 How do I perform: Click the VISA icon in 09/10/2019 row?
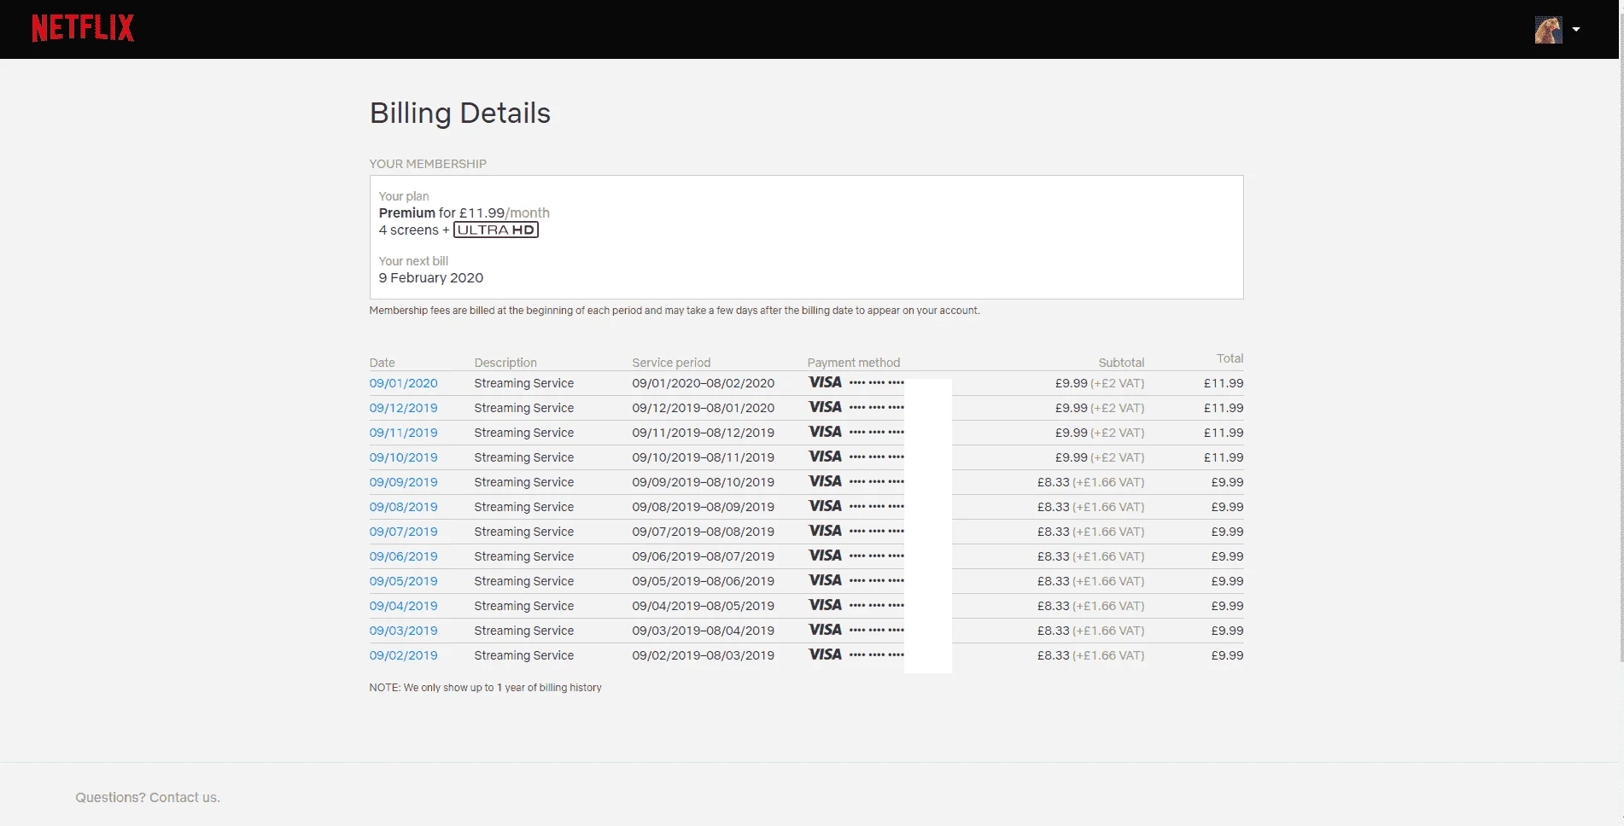pos(825,457)
